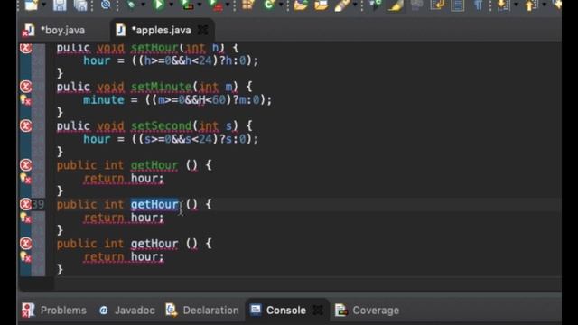
Task: Click the highlighted getHour on line 39
Action: (154, 204)
